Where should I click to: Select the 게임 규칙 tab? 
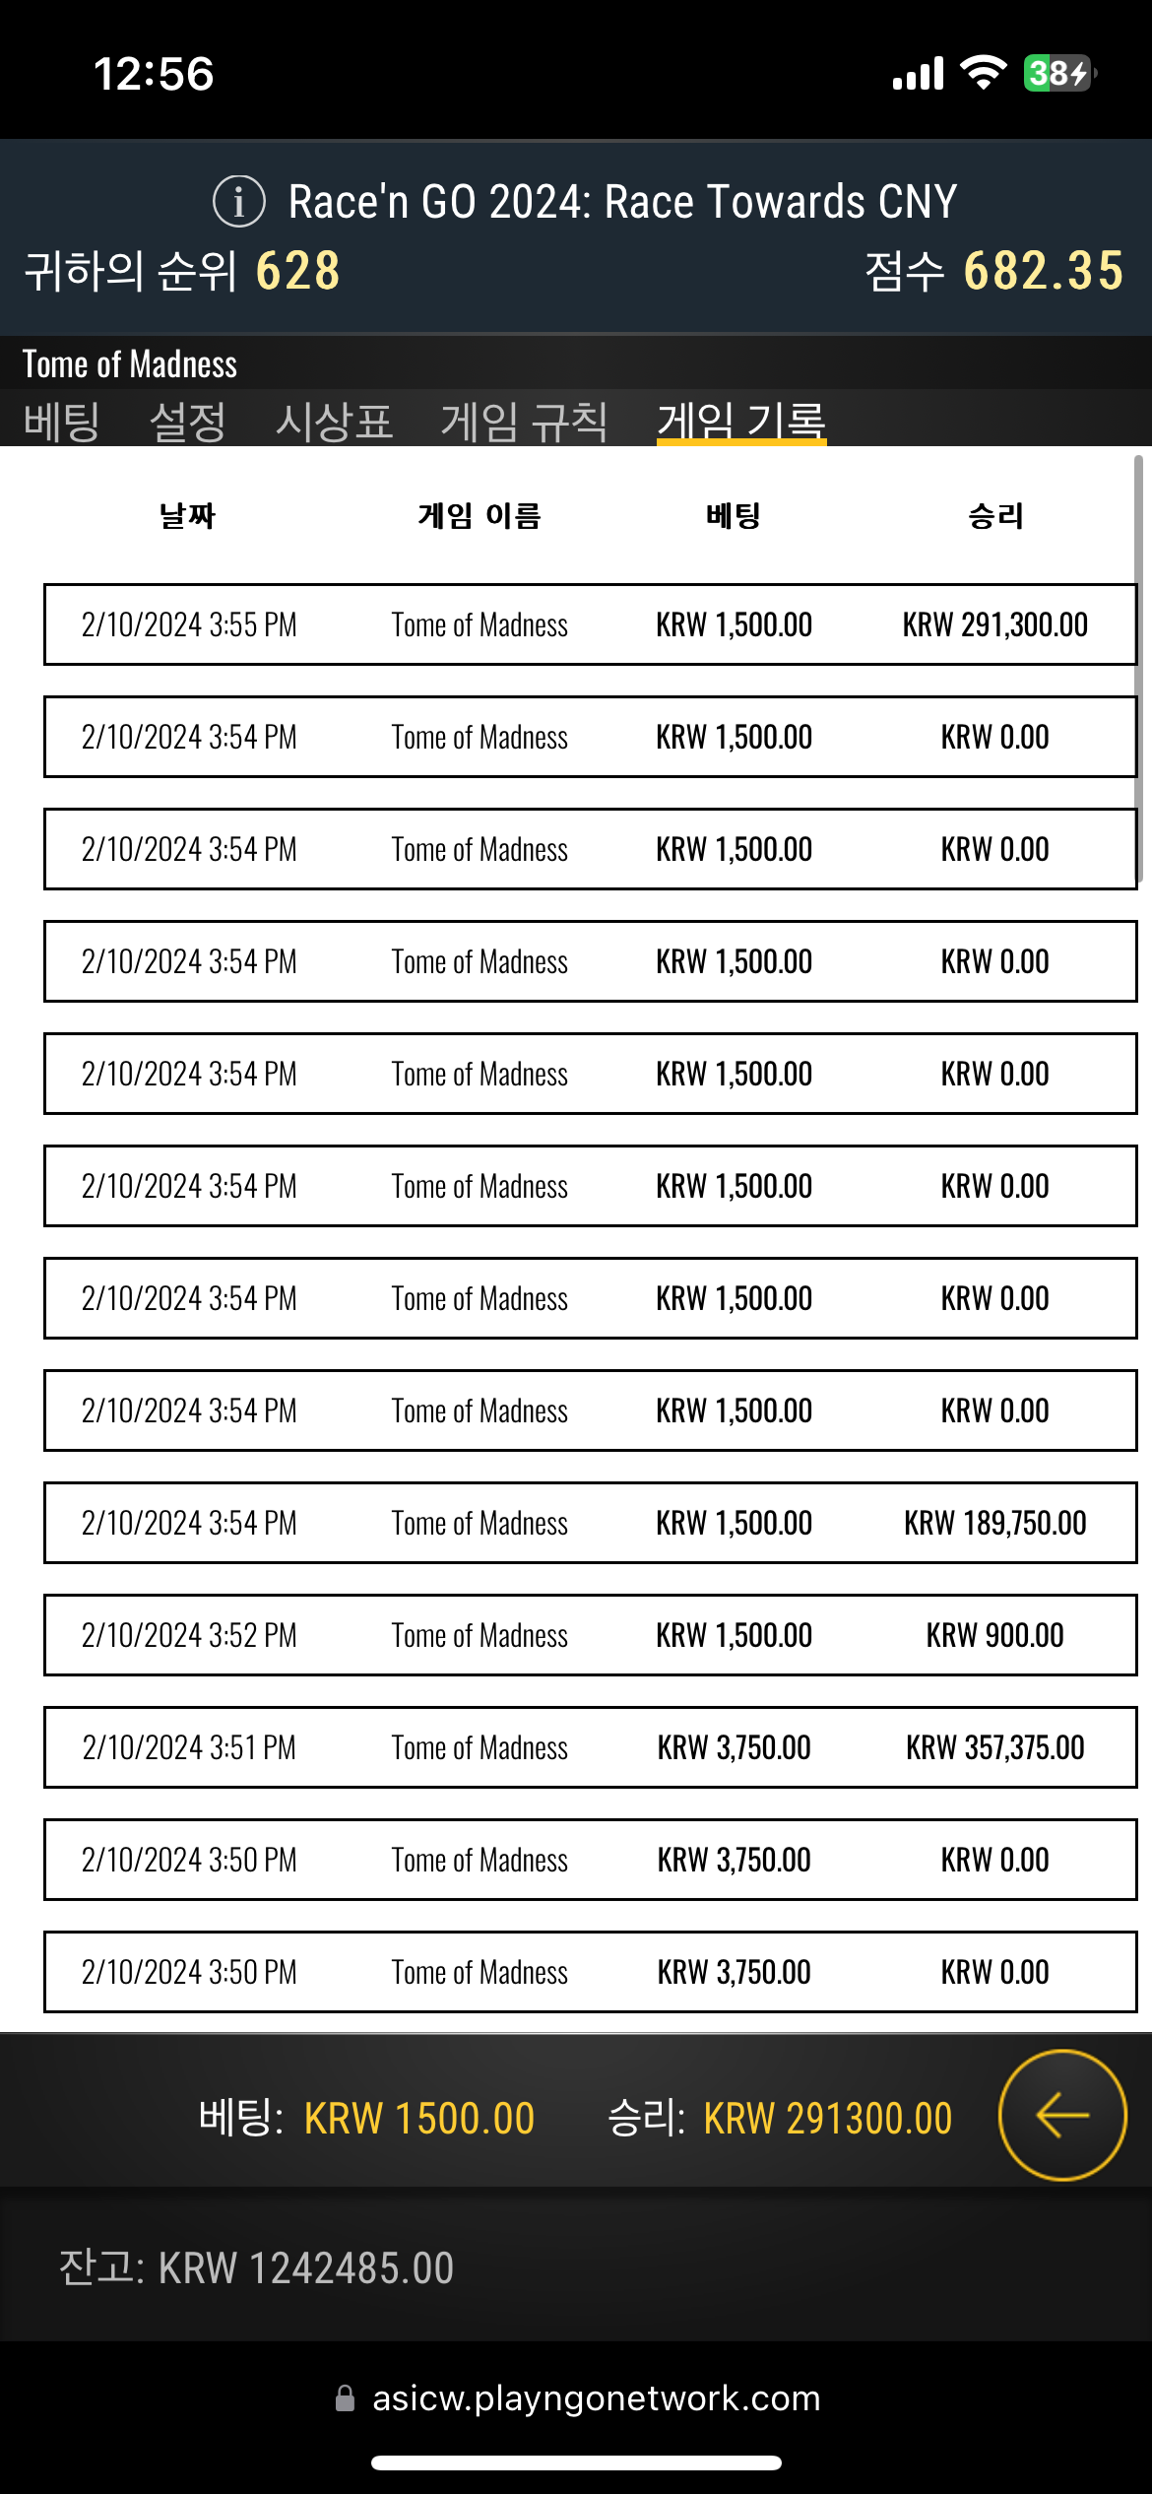click(524, 422)
